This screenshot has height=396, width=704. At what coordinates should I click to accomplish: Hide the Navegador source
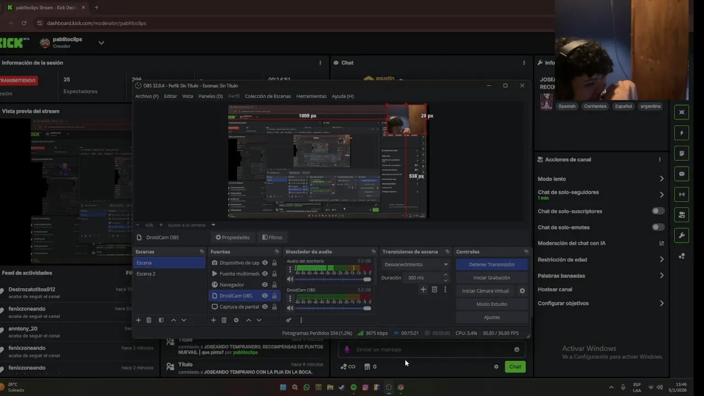[x=265, y=285]
